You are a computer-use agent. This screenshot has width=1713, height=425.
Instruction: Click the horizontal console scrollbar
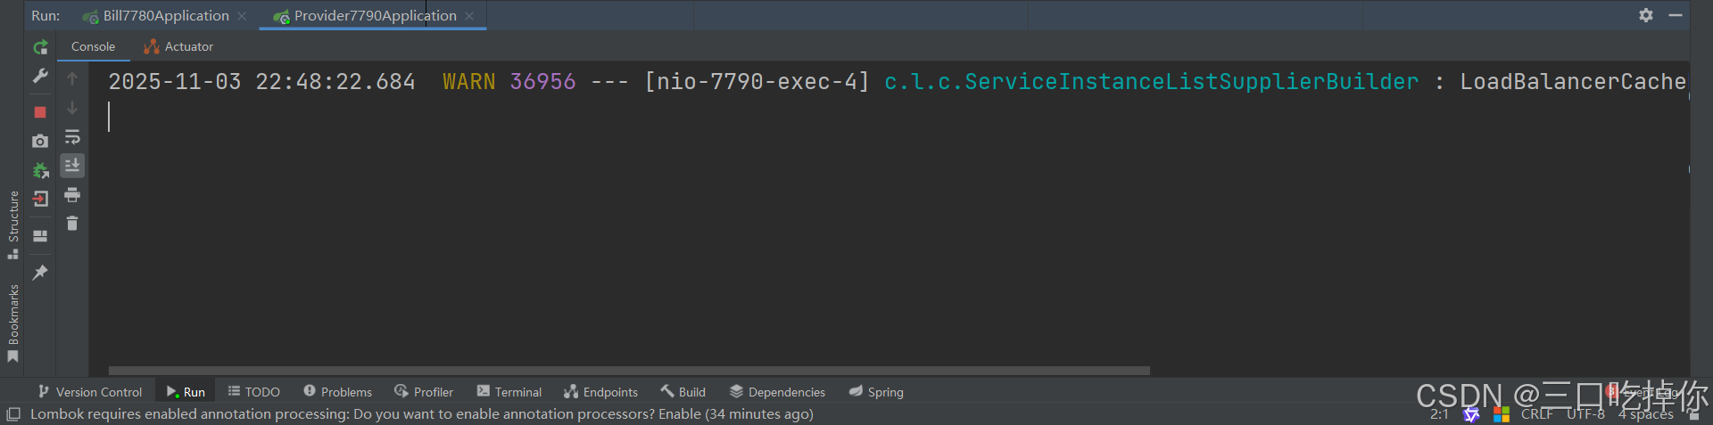click(629, 371)
